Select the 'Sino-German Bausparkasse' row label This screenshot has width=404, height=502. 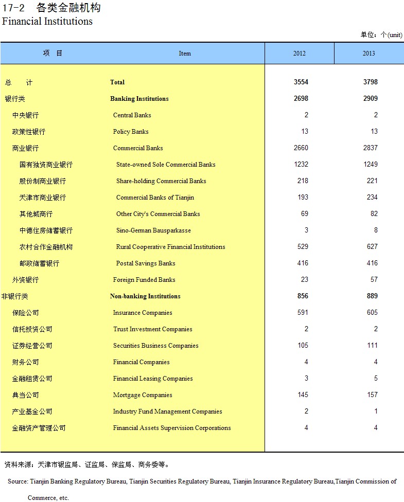click(x=153, y=230)
